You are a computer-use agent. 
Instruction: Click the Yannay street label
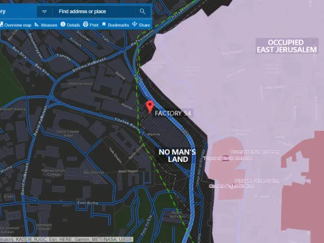click(64, 57)
